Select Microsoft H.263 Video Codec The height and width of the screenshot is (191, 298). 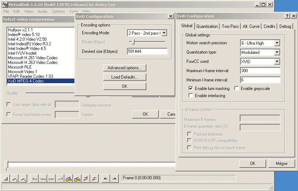click(41, 62)
